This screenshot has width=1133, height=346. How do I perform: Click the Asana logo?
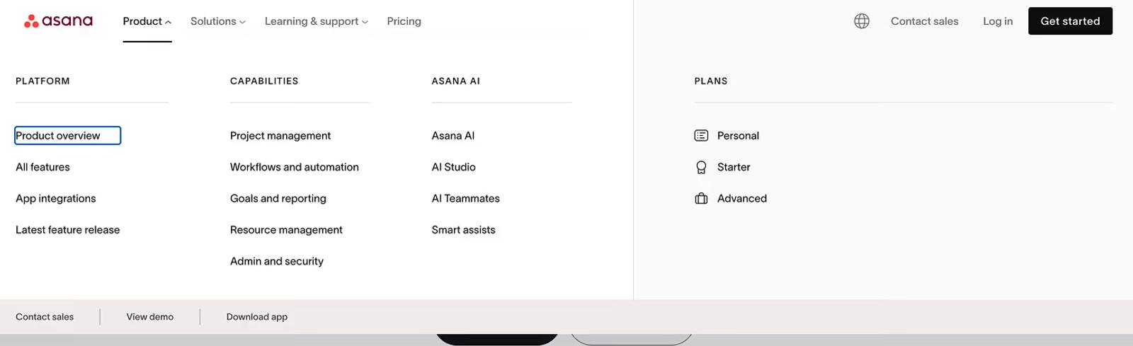(x=58, y=21)
